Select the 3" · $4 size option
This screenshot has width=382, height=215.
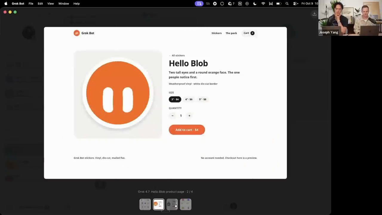tap(175, 99)
